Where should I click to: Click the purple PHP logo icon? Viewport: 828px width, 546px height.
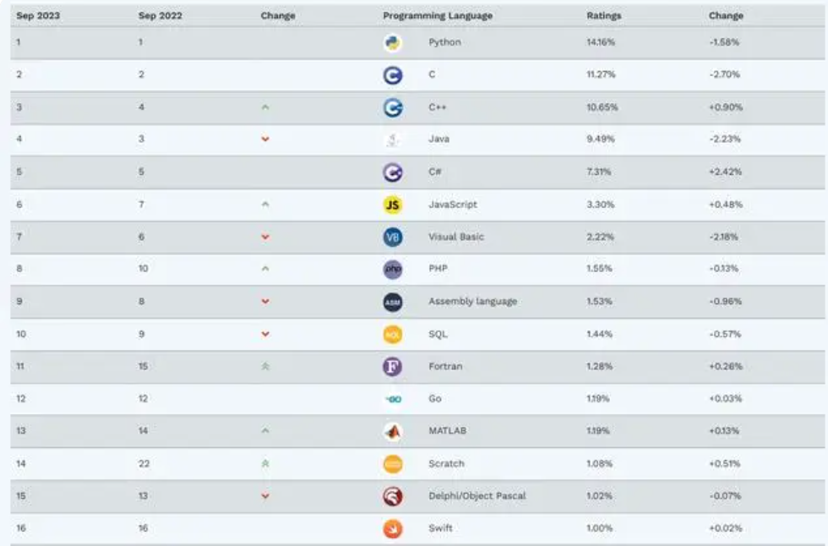pyautogui.click(x=392, y=270)
